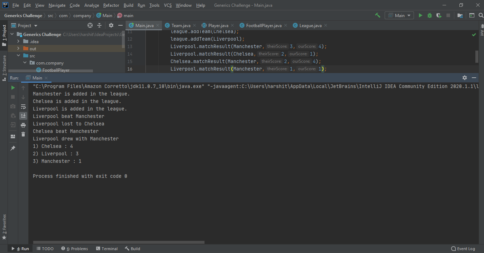Image resolution: width=484 pixels, height=253 pixels.
Task: Close the Main tab in Run panel
Action: 46,78
